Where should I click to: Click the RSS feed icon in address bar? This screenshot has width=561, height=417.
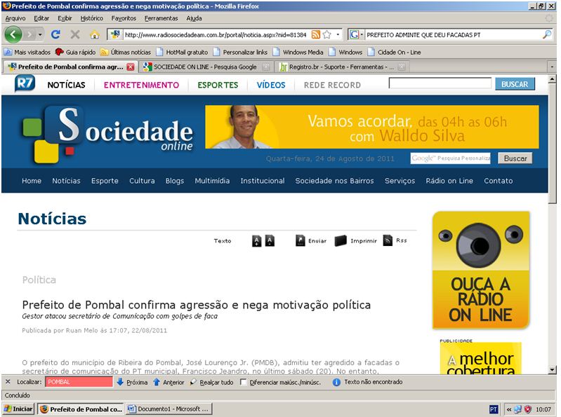316,34
